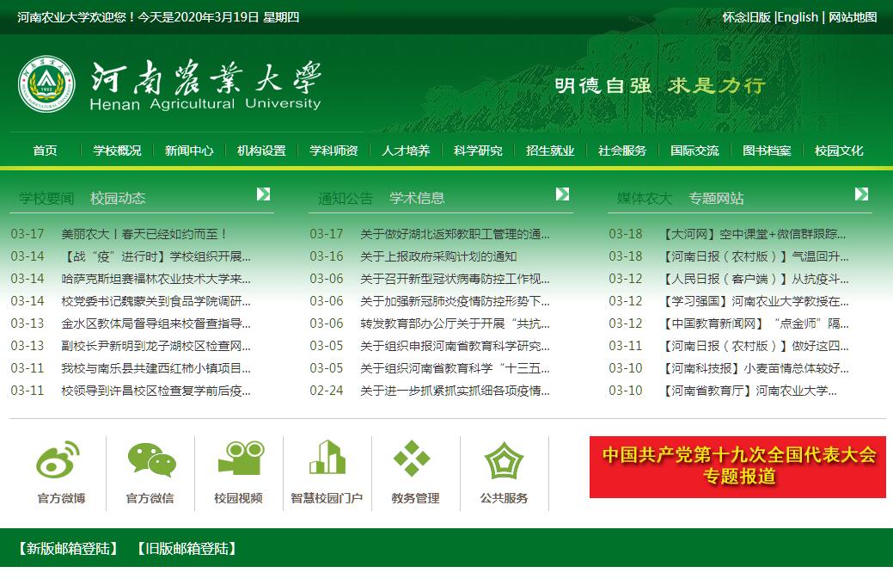Expand more notices via 通知公告 arrow icon
This screenshot has width=893, height=579.
pyautogui.click(x=562, y=194)
